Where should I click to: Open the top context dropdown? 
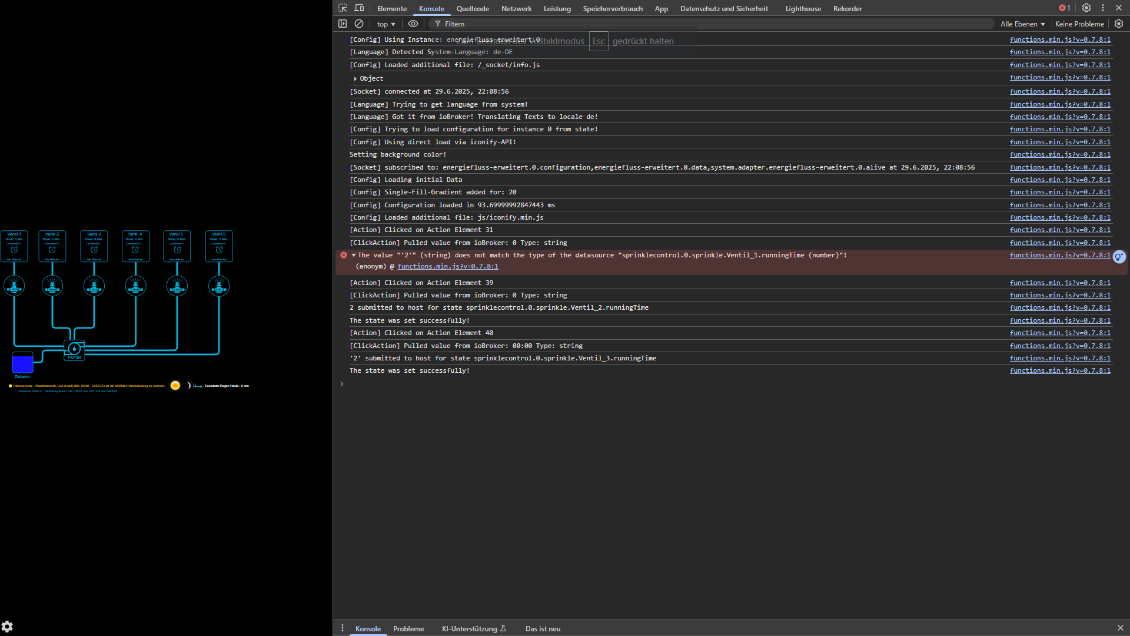coord(386,24)
